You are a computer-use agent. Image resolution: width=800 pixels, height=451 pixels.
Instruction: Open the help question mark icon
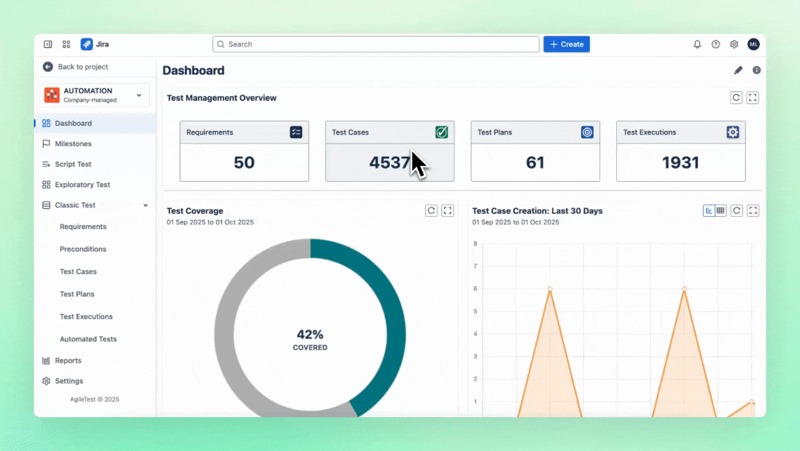tap(715, 44)
